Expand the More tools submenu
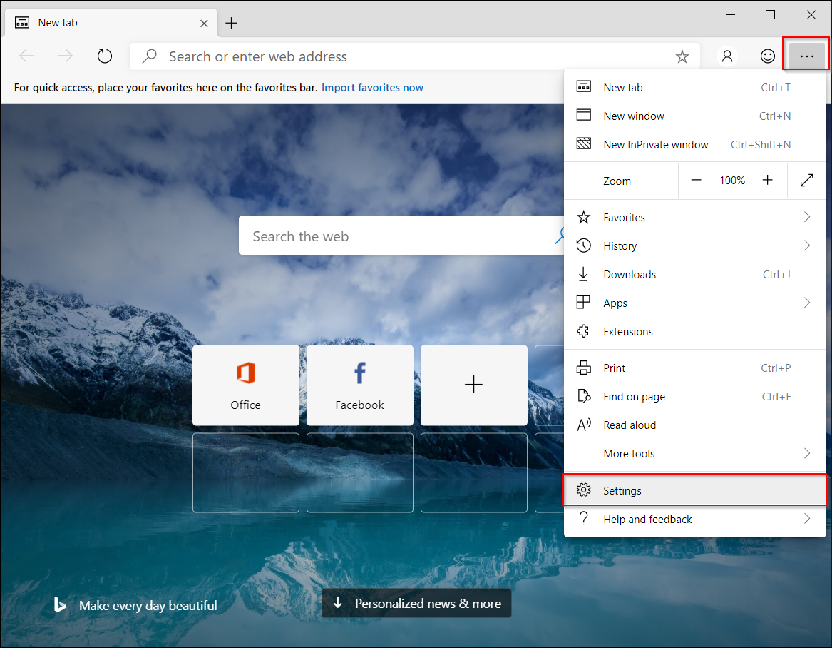This screenshot has height=648, width=832. [695, 454]
